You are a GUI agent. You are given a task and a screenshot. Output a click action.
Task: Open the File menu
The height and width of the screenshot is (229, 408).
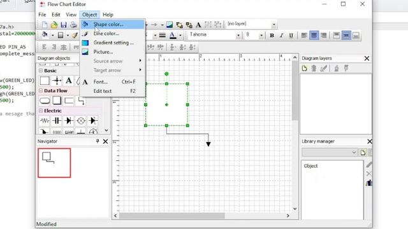pyautogui.click(x=42, y=15)
